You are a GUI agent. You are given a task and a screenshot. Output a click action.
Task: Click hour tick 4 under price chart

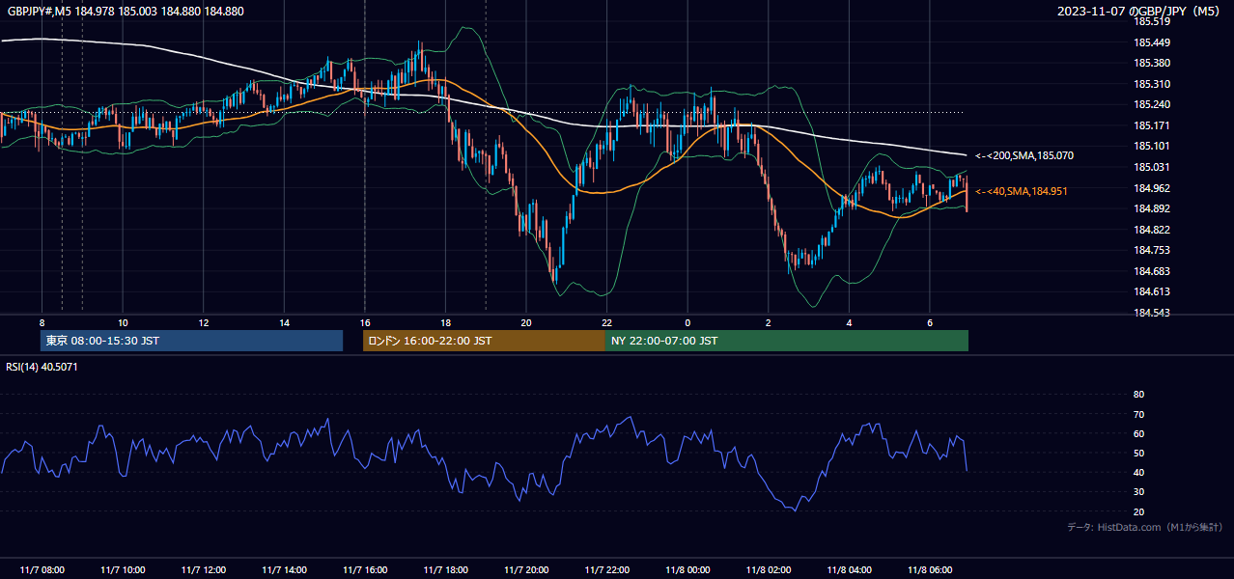coord(849,322)
